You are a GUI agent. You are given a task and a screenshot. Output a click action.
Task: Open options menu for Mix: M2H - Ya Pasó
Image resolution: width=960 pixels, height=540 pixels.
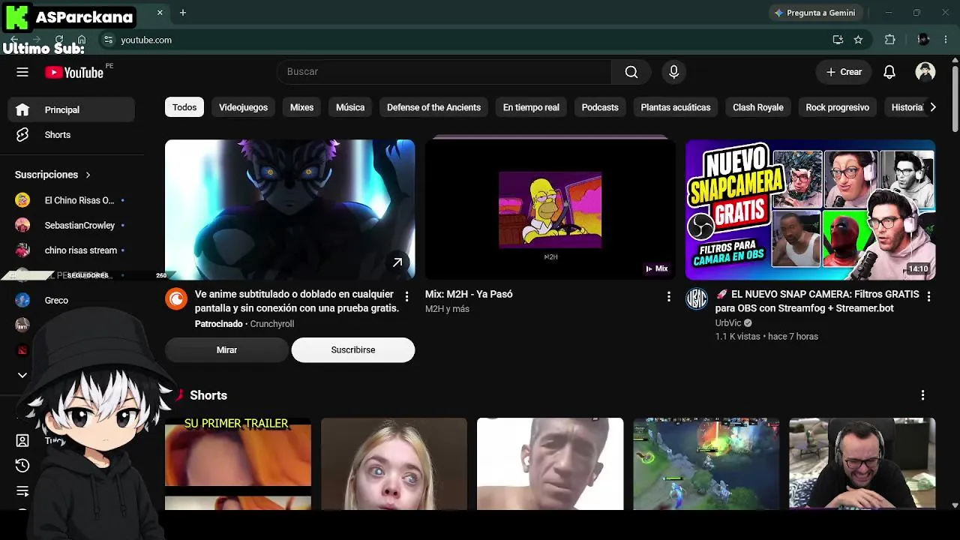pyautogui.click(x=668, y=297)
